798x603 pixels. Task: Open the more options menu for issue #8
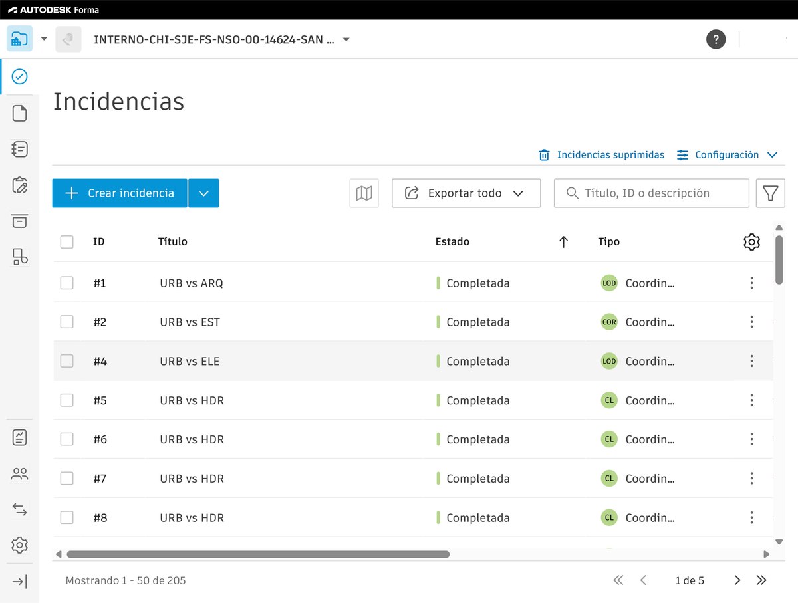pyautogui.click(x=751, y=517)
